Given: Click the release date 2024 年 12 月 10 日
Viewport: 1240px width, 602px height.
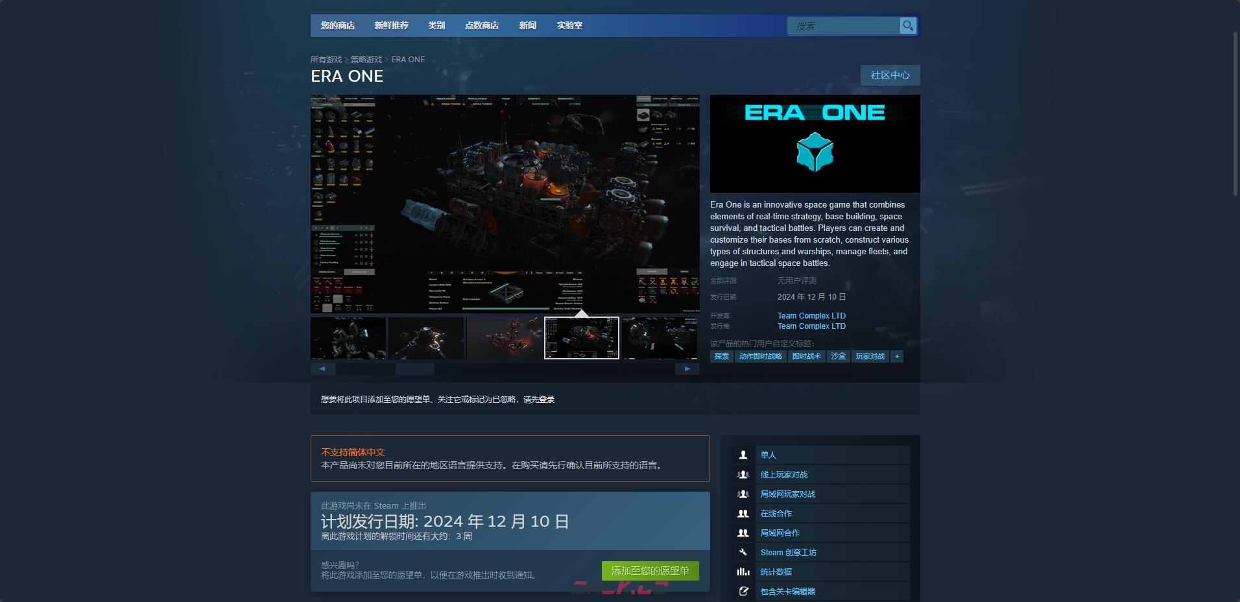Looking at the screenshot, I should 811,296.
